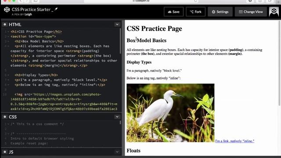Save the pen
Screen dimensions: 281x158
[174, 12]
